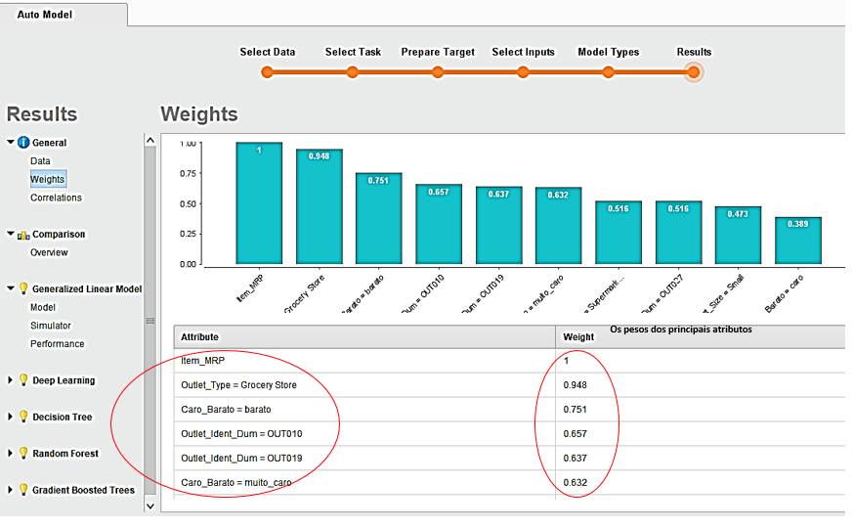
Task: Click the 0.637 bar in chart
Action: [x=499, y=225]
